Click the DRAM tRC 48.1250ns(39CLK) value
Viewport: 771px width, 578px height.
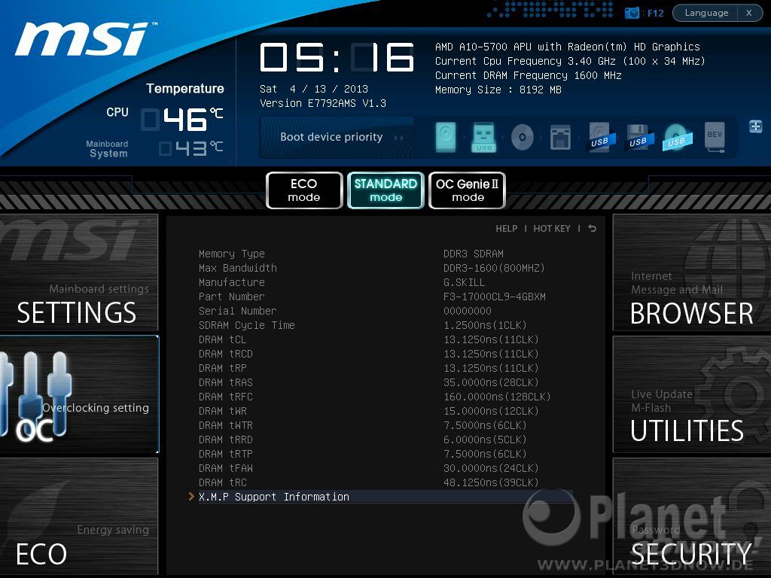(491, 482)
